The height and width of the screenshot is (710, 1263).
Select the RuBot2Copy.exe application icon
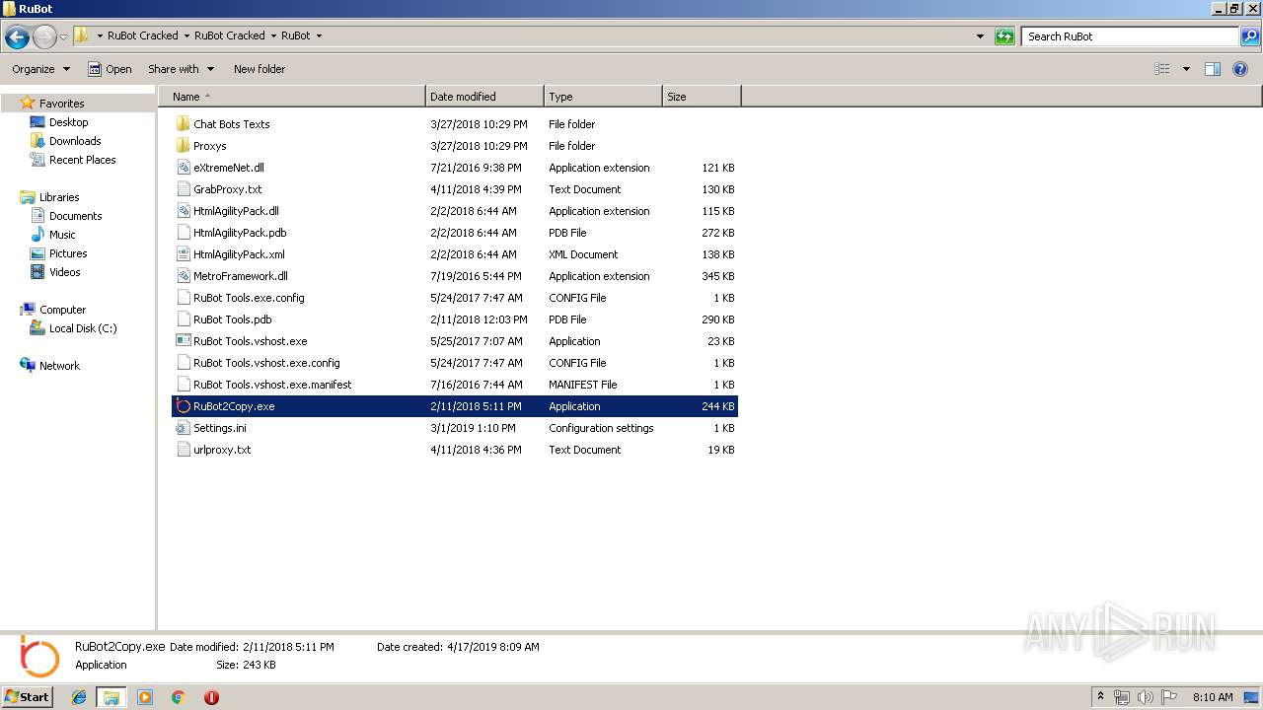[183, 406]
